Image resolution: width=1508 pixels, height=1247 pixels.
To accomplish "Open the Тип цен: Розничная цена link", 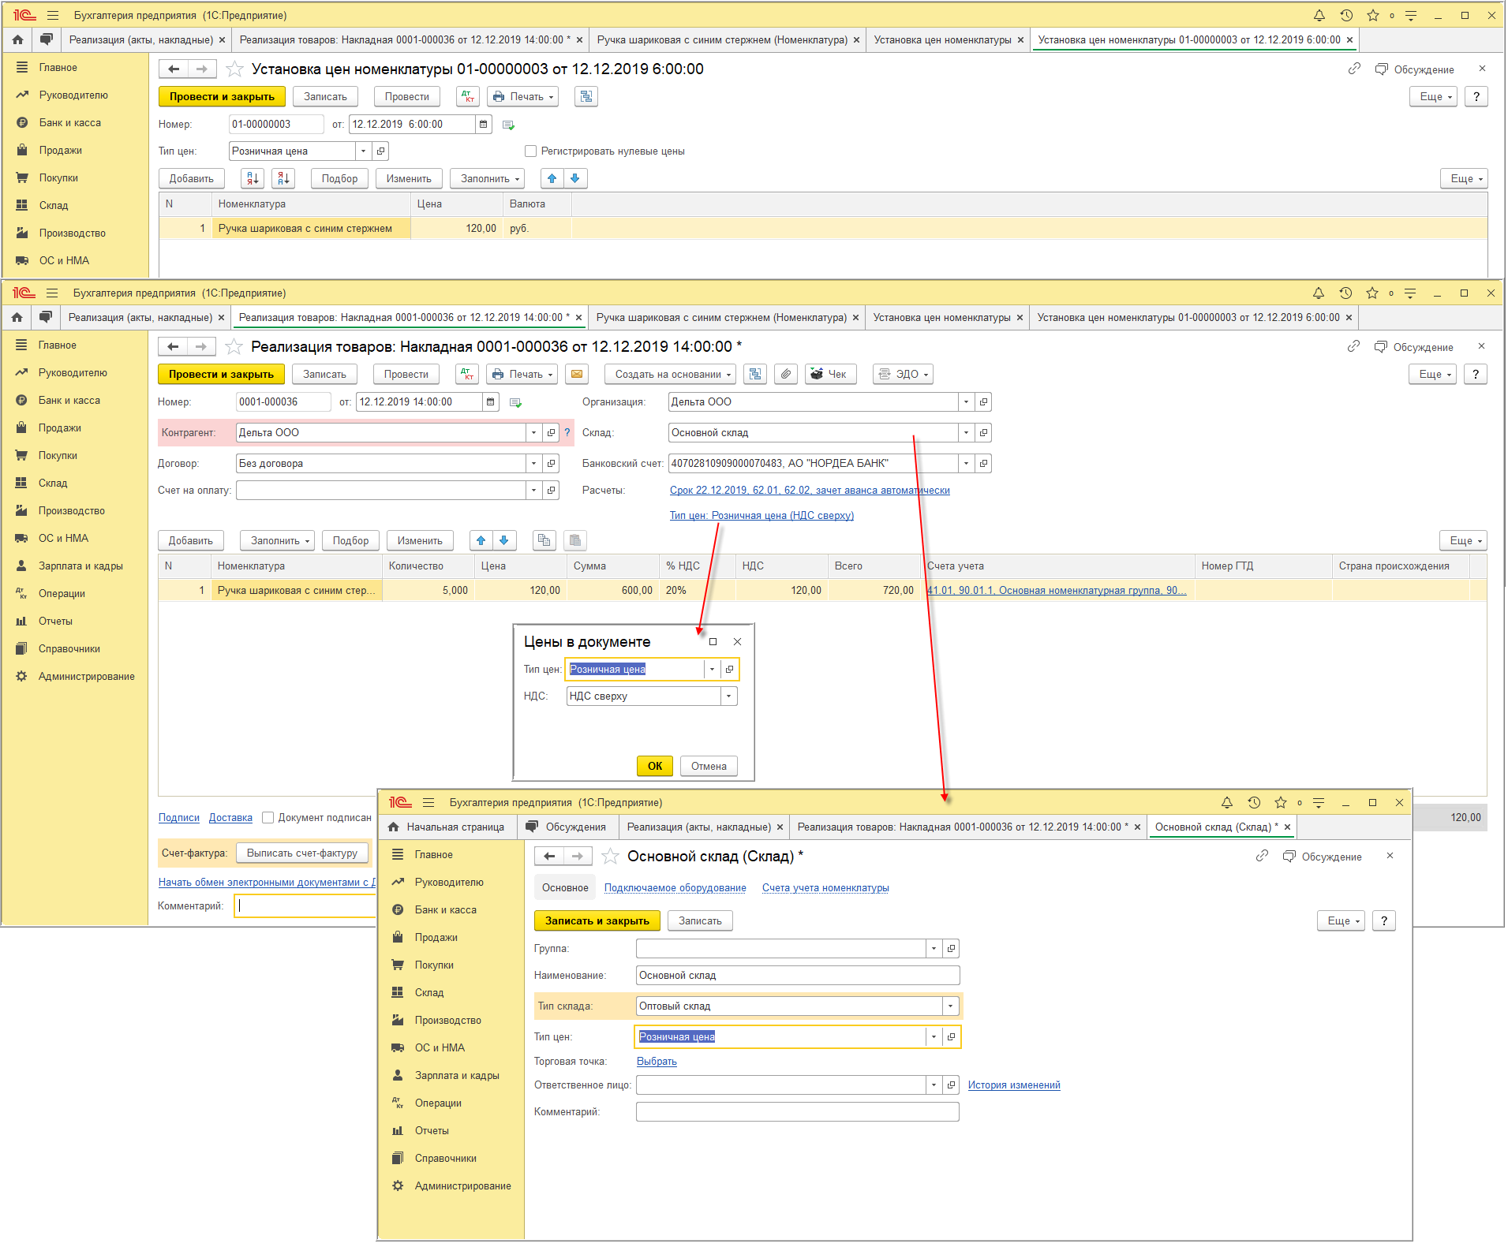I will (x=761, y=516).
